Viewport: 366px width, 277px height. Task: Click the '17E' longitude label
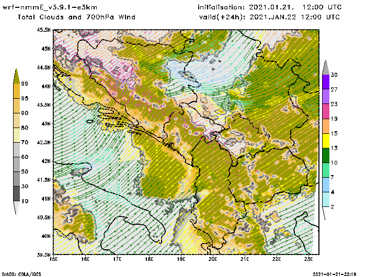click(118, 259)
